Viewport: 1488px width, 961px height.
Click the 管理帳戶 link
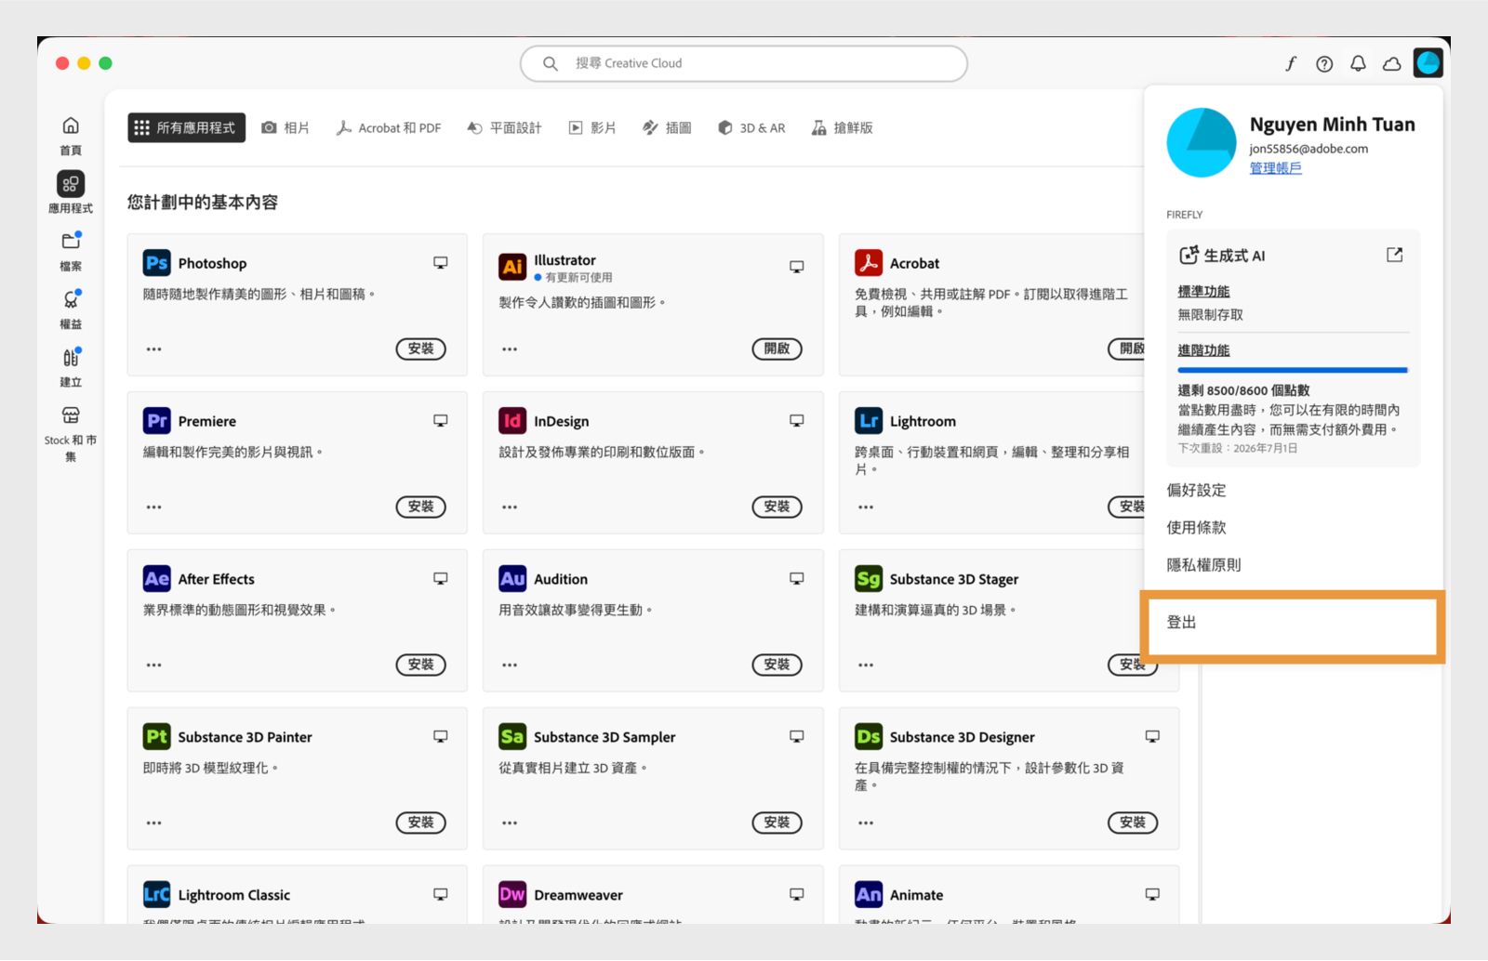[1275, 168]
